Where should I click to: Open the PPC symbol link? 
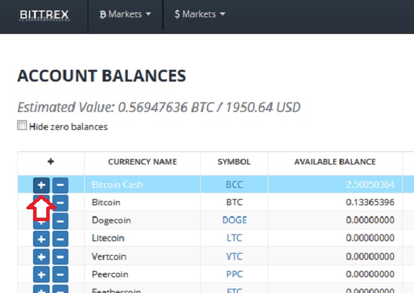[234, 274]
